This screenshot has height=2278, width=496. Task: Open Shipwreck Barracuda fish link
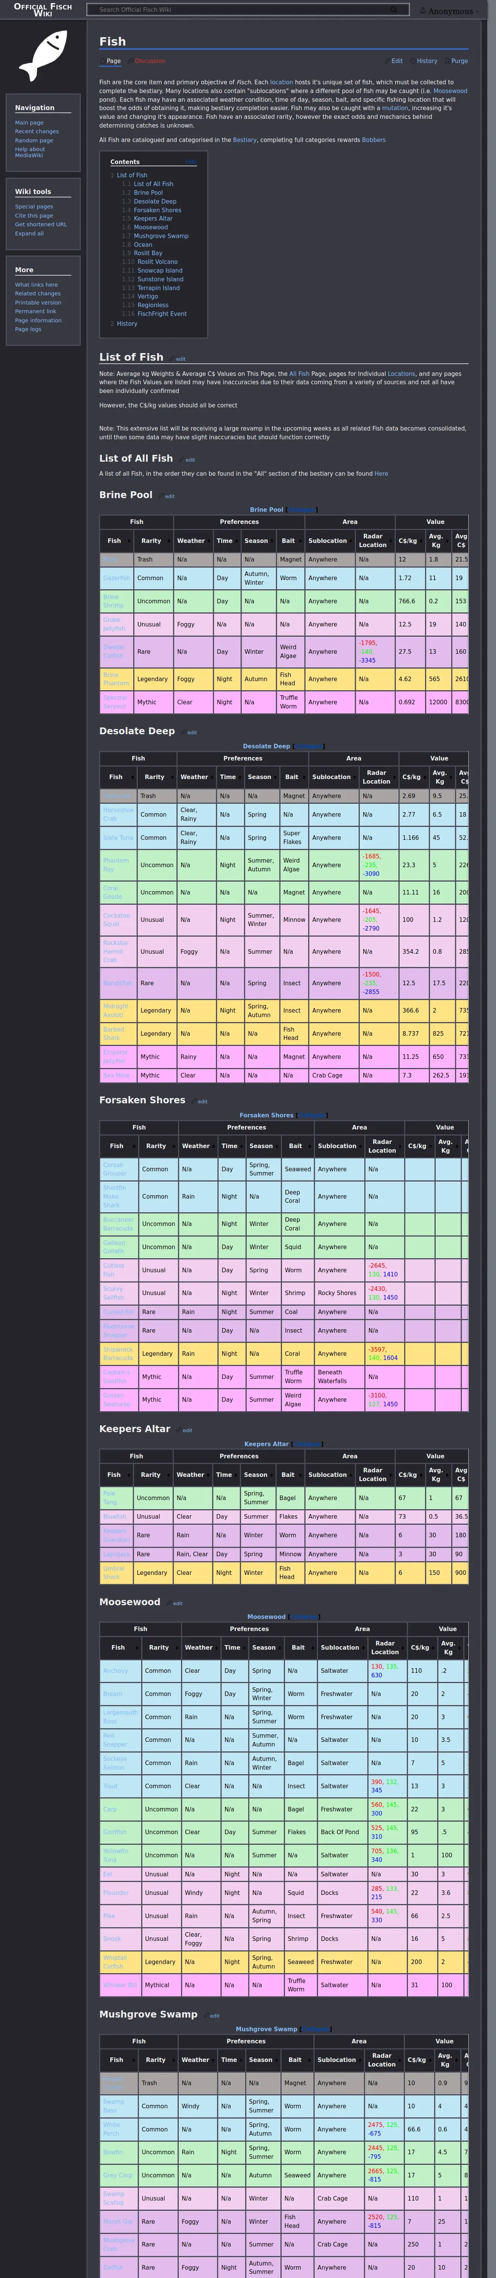[x=118, y=1354]
